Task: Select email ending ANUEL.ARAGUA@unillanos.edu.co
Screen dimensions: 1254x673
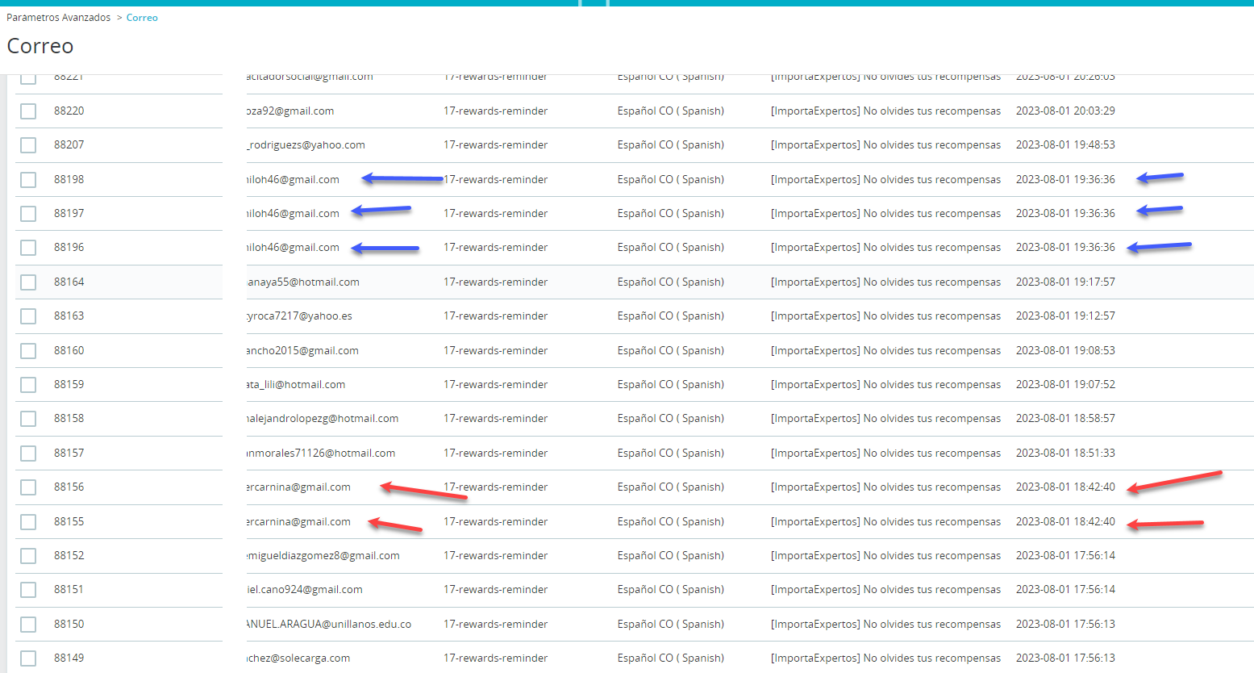Action: pyautogui.click(x=329, y=624)
